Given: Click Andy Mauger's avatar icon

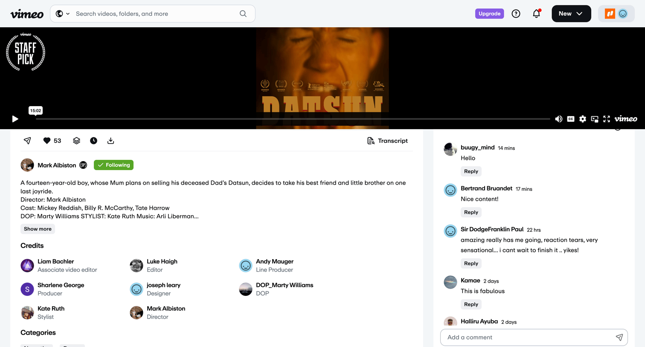Looking at the screenshot, I should 246,266.
